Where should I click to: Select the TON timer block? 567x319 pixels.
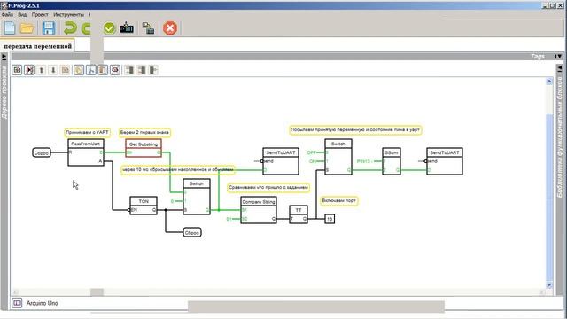pyautogui.click(x=144, y=206)
